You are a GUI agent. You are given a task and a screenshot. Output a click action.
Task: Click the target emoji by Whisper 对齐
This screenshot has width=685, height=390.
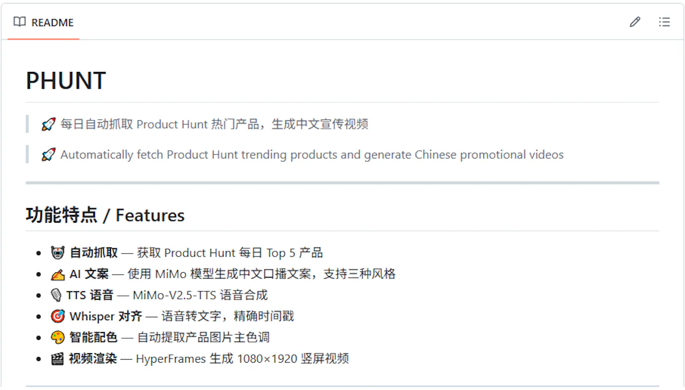57,316
